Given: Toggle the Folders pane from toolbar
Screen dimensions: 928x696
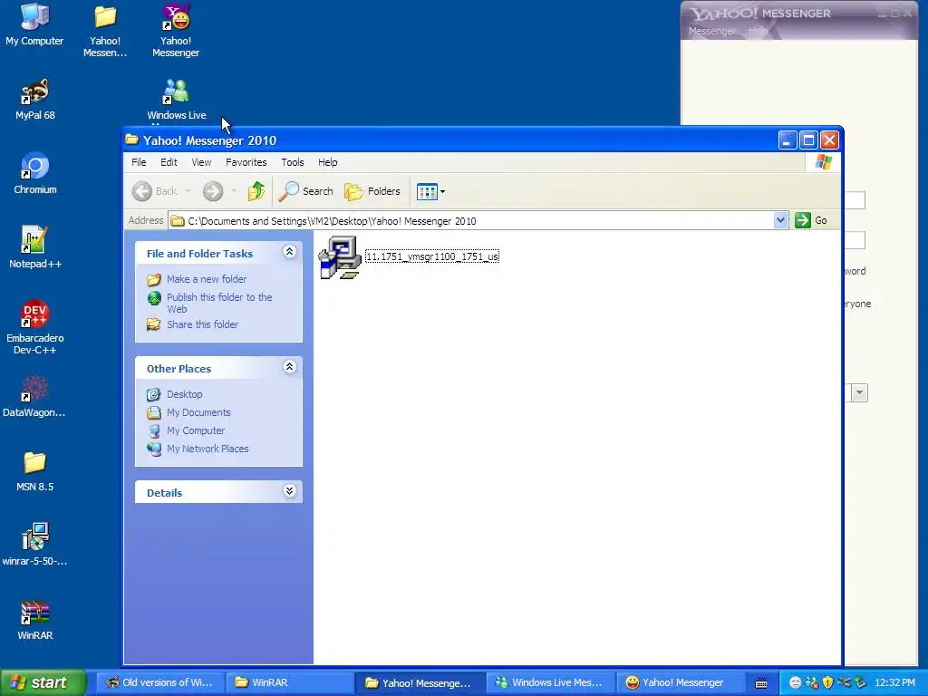Looking at the screenshot, I should coord(372,191).
